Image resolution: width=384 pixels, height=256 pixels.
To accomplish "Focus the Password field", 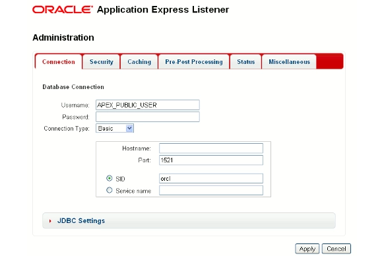I will [148, 117].
